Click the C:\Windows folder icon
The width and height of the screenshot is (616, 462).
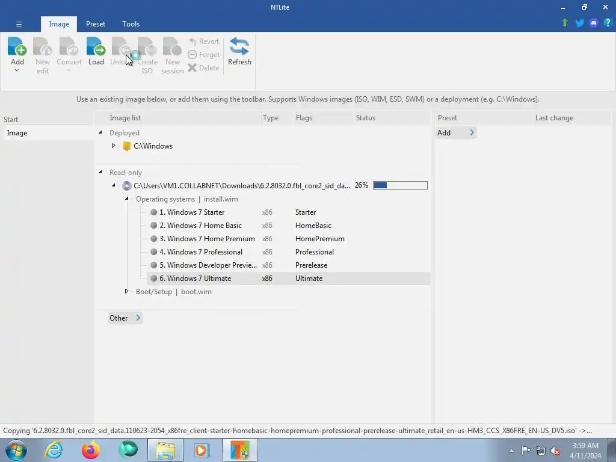coord(126,146)
